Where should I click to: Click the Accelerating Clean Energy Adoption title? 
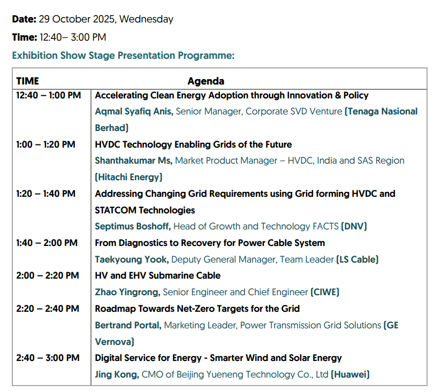click(x=232, y=95)
